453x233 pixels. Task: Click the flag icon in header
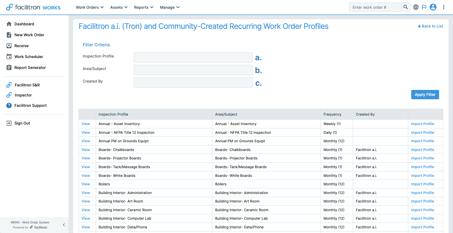click(424, 7)
